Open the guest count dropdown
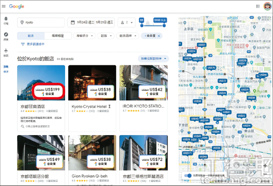 point(126,22)
